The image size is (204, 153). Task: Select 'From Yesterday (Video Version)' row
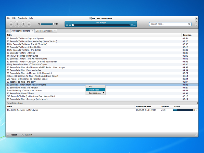(102, 41)
